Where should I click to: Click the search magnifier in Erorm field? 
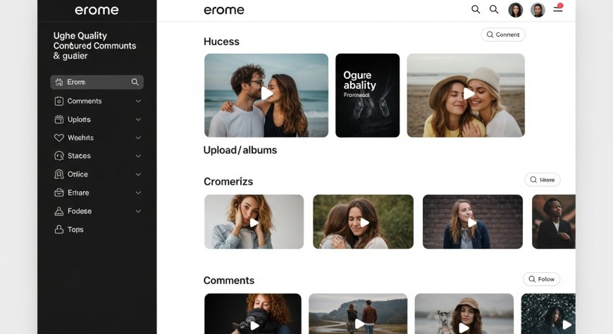pyautogui.click(x=135, y=82)
